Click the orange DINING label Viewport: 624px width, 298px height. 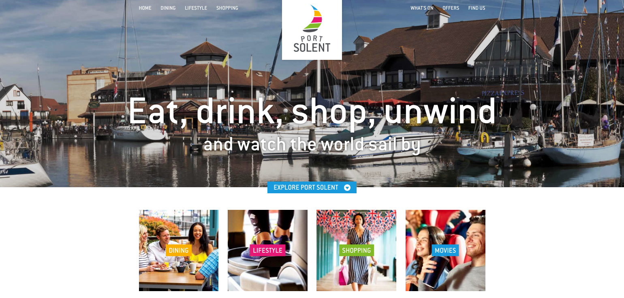click(x=179, y=250)
